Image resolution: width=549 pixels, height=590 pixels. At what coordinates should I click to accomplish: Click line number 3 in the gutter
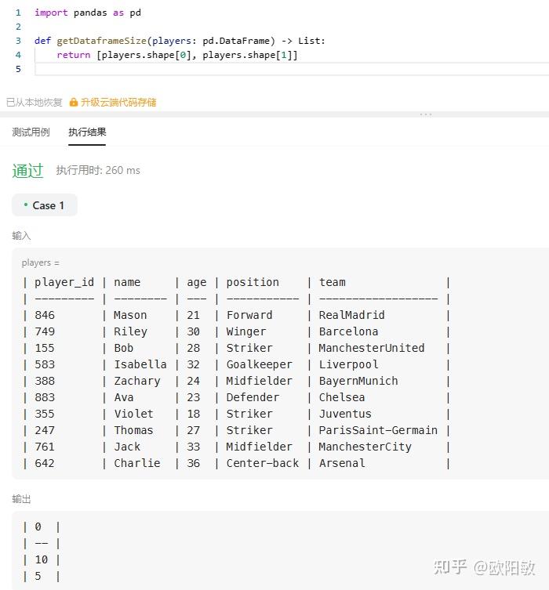(x=18, y=41)
